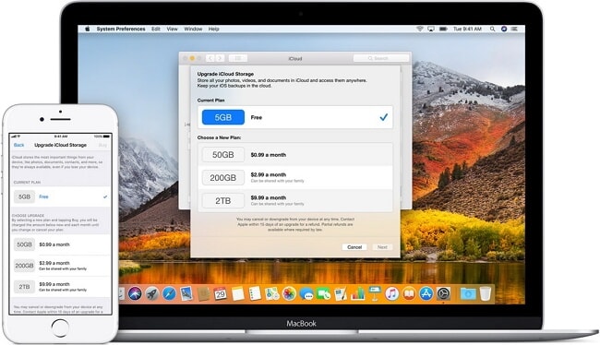Tap Buy on the iPhone screen

(102, 145)
